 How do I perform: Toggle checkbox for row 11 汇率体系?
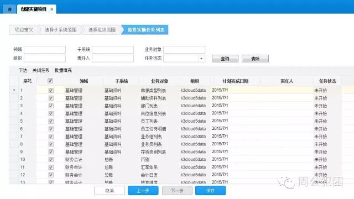click(x=51, y=167)
